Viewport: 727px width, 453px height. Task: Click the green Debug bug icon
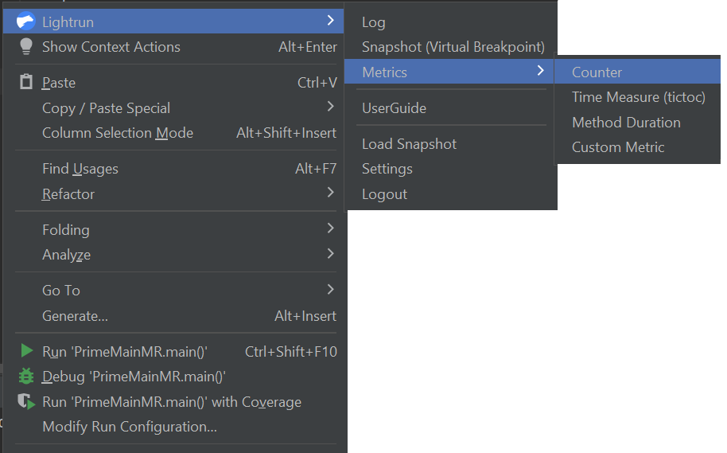tap(26, 377)
